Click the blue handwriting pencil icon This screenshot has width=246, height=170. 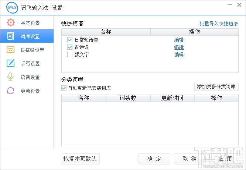(10, 63)
